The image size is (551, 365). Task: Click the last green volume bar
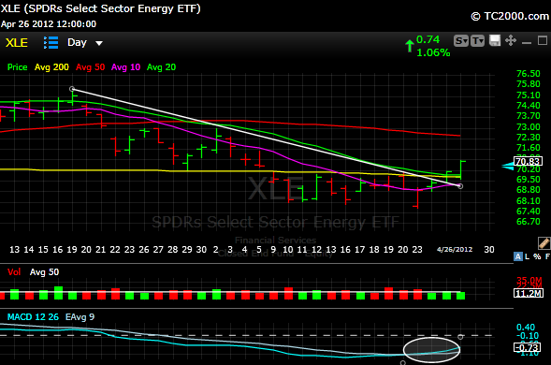pos(460,296)
